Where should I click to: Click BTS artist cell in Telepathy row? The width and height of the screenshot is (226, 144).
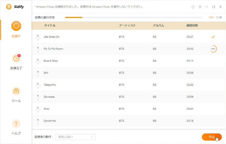tap(121, 85)
